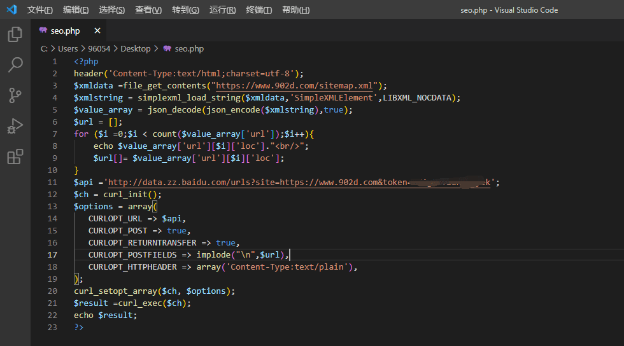Viewport: 624px width, 346px height.
Task: Open the 选择(S) menu
Action: pyautogui.click(x=112, y=10)
